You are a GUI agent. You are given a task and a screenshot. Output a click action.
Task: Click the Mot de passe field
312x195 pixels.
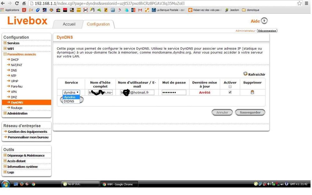[x=174, y=93]
